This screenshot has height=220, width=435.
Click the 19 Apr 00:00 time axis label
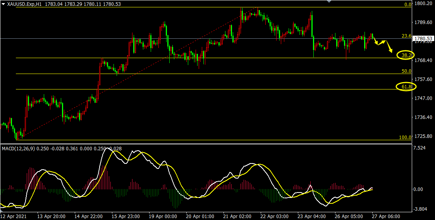(163, 216)
